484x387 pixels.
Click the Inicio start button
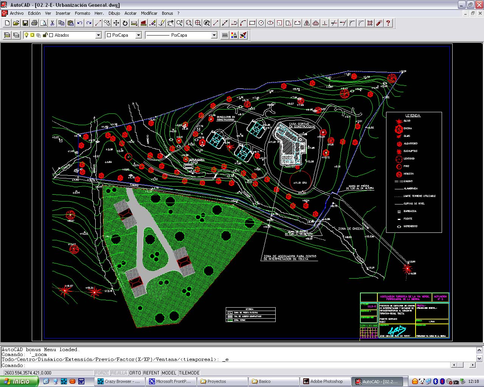(x=19, y=381)
